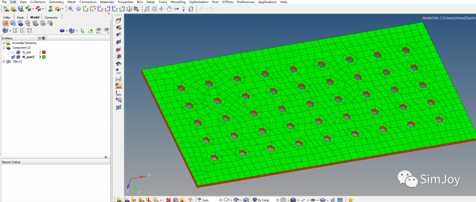
Task: Click the color wheel column header
Action: (x=44, y=38)
